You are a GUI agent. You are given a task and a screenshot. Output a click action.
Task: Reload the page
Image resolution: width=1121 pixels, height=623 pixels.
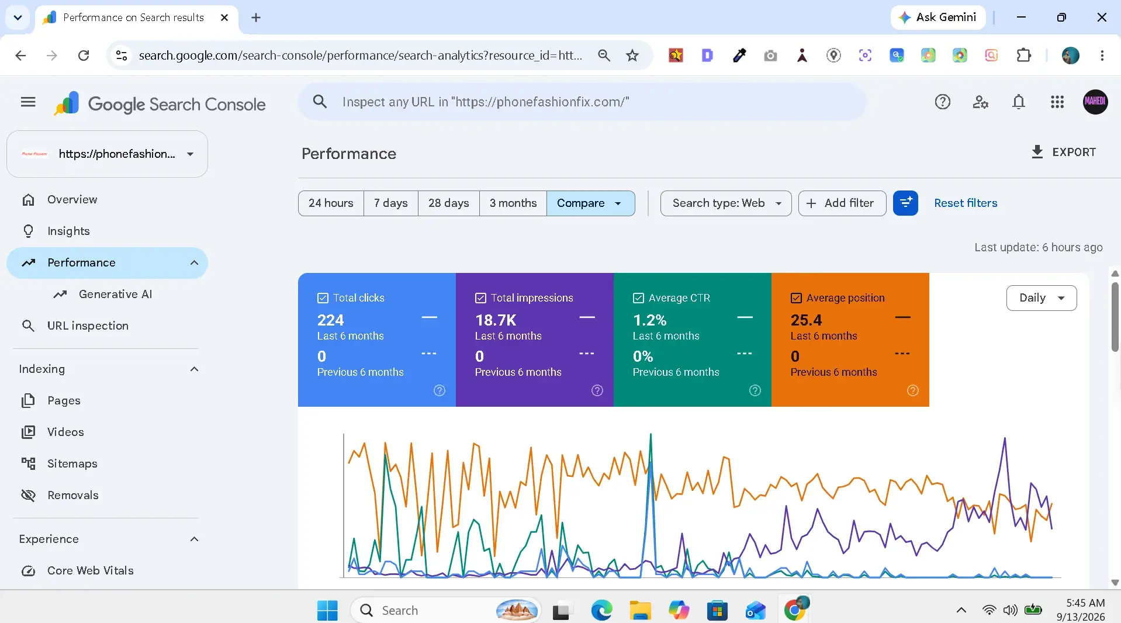84,56
